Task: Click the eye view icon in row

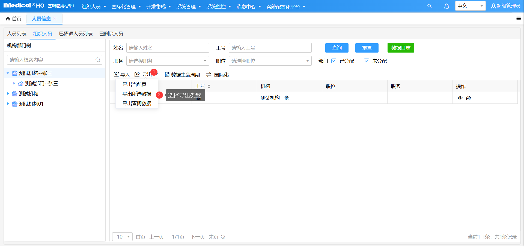Action: point(460,98)
